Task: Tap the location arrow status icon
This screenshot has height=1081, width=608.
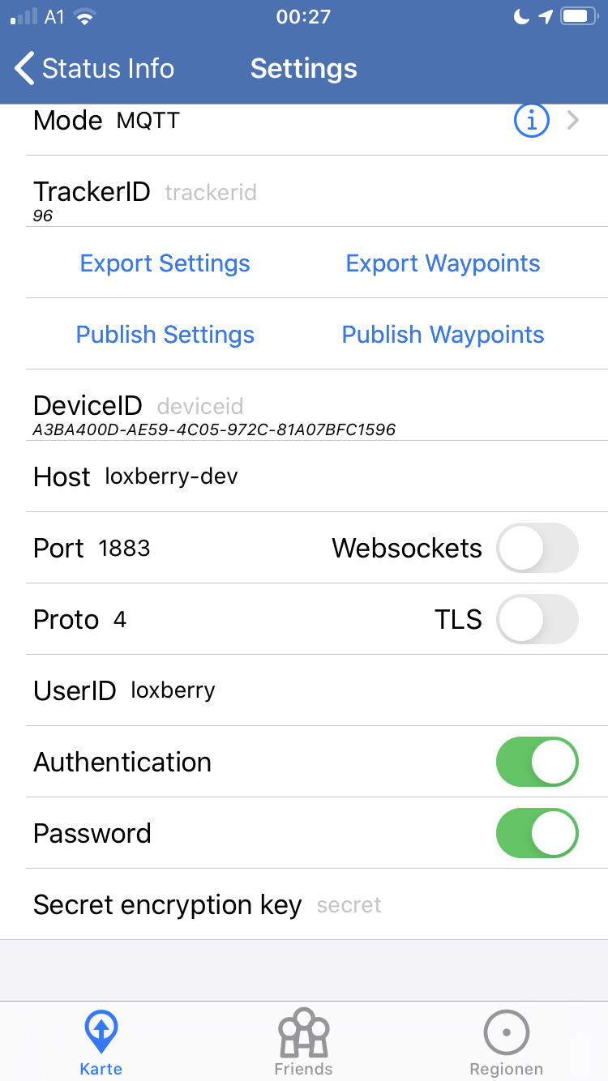Action: coord(546,17)
